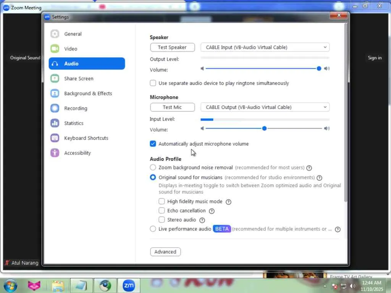Click the network icon in system tray
The height and width of the screenshot is (293, 391).
pos(343,286)
